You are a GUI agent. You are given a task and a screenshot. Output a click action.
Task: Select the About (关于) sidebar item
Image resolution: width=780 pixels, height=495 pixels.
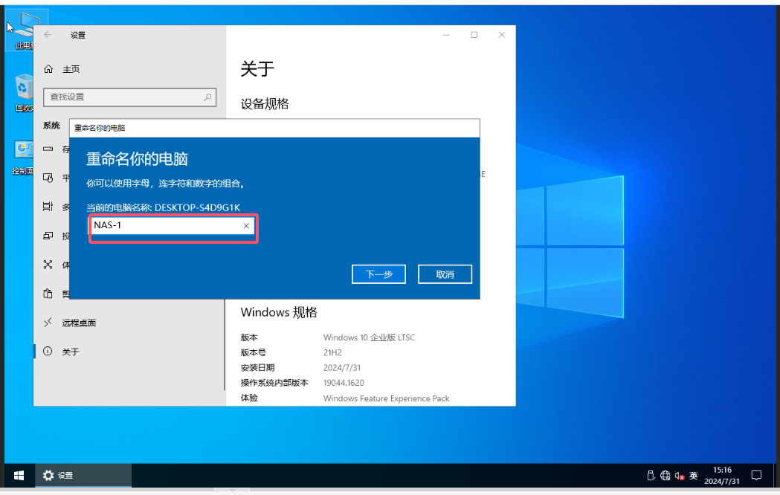70,352
